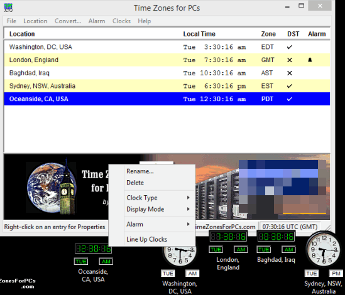Image resolution: width=345 pixels, height=295 pixels.
Task: Toggle DST checkmark for Washington, DC
Action: click(x=290, y=47)
